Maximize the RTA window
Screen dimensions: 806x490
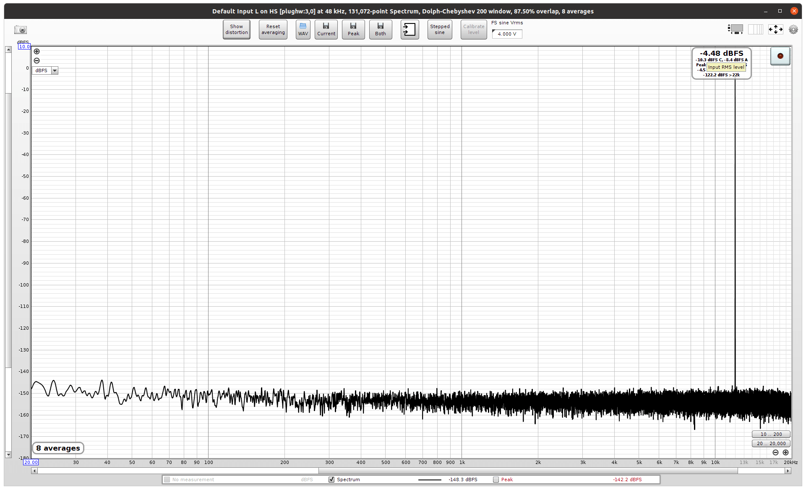tap(780, 11)
